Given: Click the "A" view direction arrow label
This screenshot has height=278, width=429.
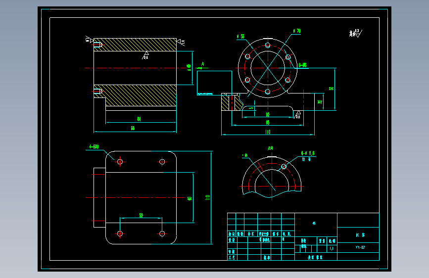Looking at the screenshot, I should pos(202,64).
